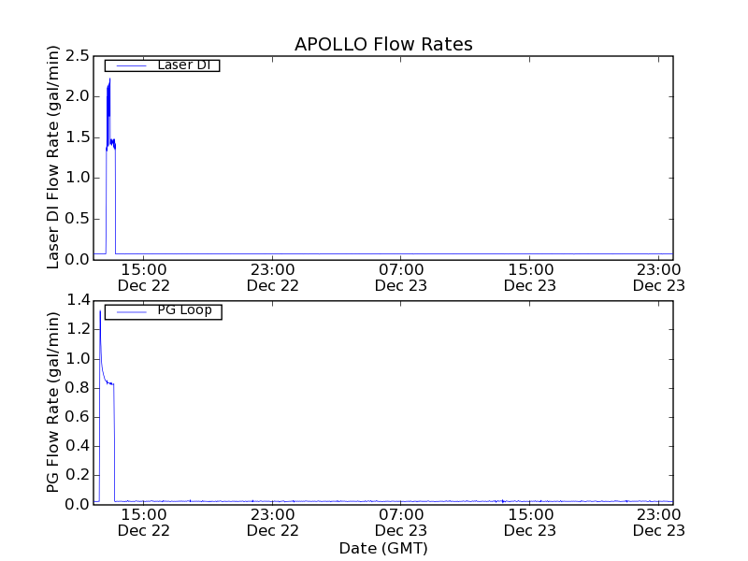This screenshot has width=748, height=561.
Task: Select the "PG Loop" legend label
Action: click(x=184, y=310)
